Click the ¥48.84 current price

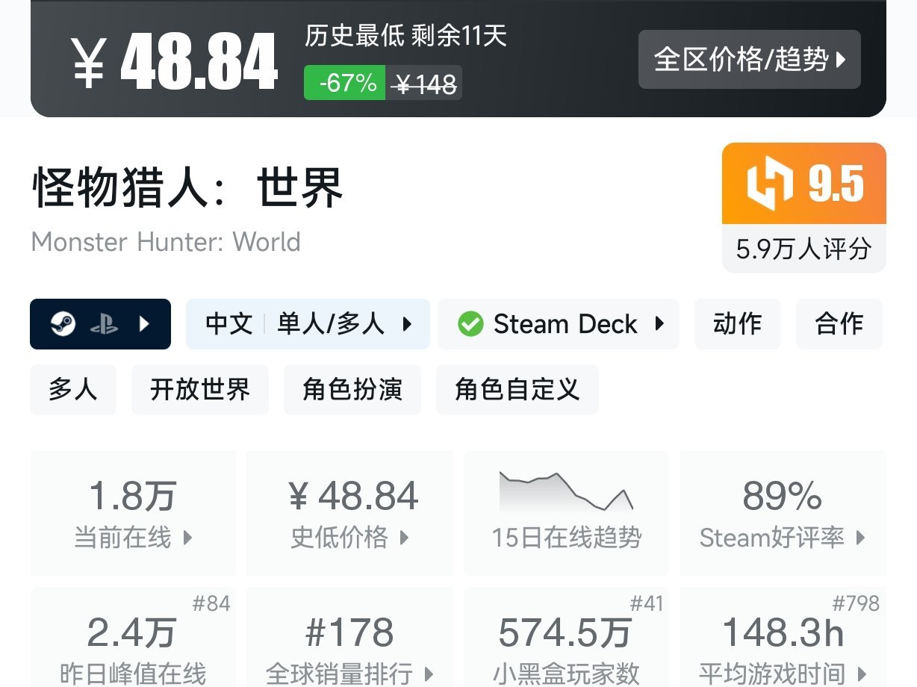(175, 62)
